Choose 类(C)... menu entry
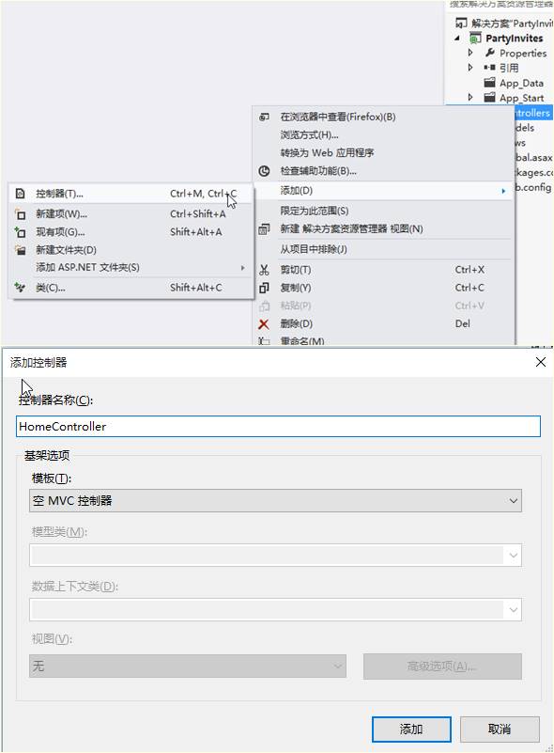The height and width of the screenshot is (753, 554). 131,288
